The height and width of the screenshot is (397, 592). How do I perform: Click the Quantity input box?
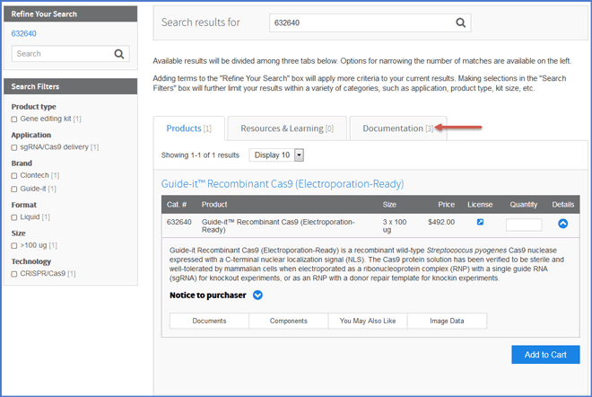pyautogui.click(x=524, y=225)
